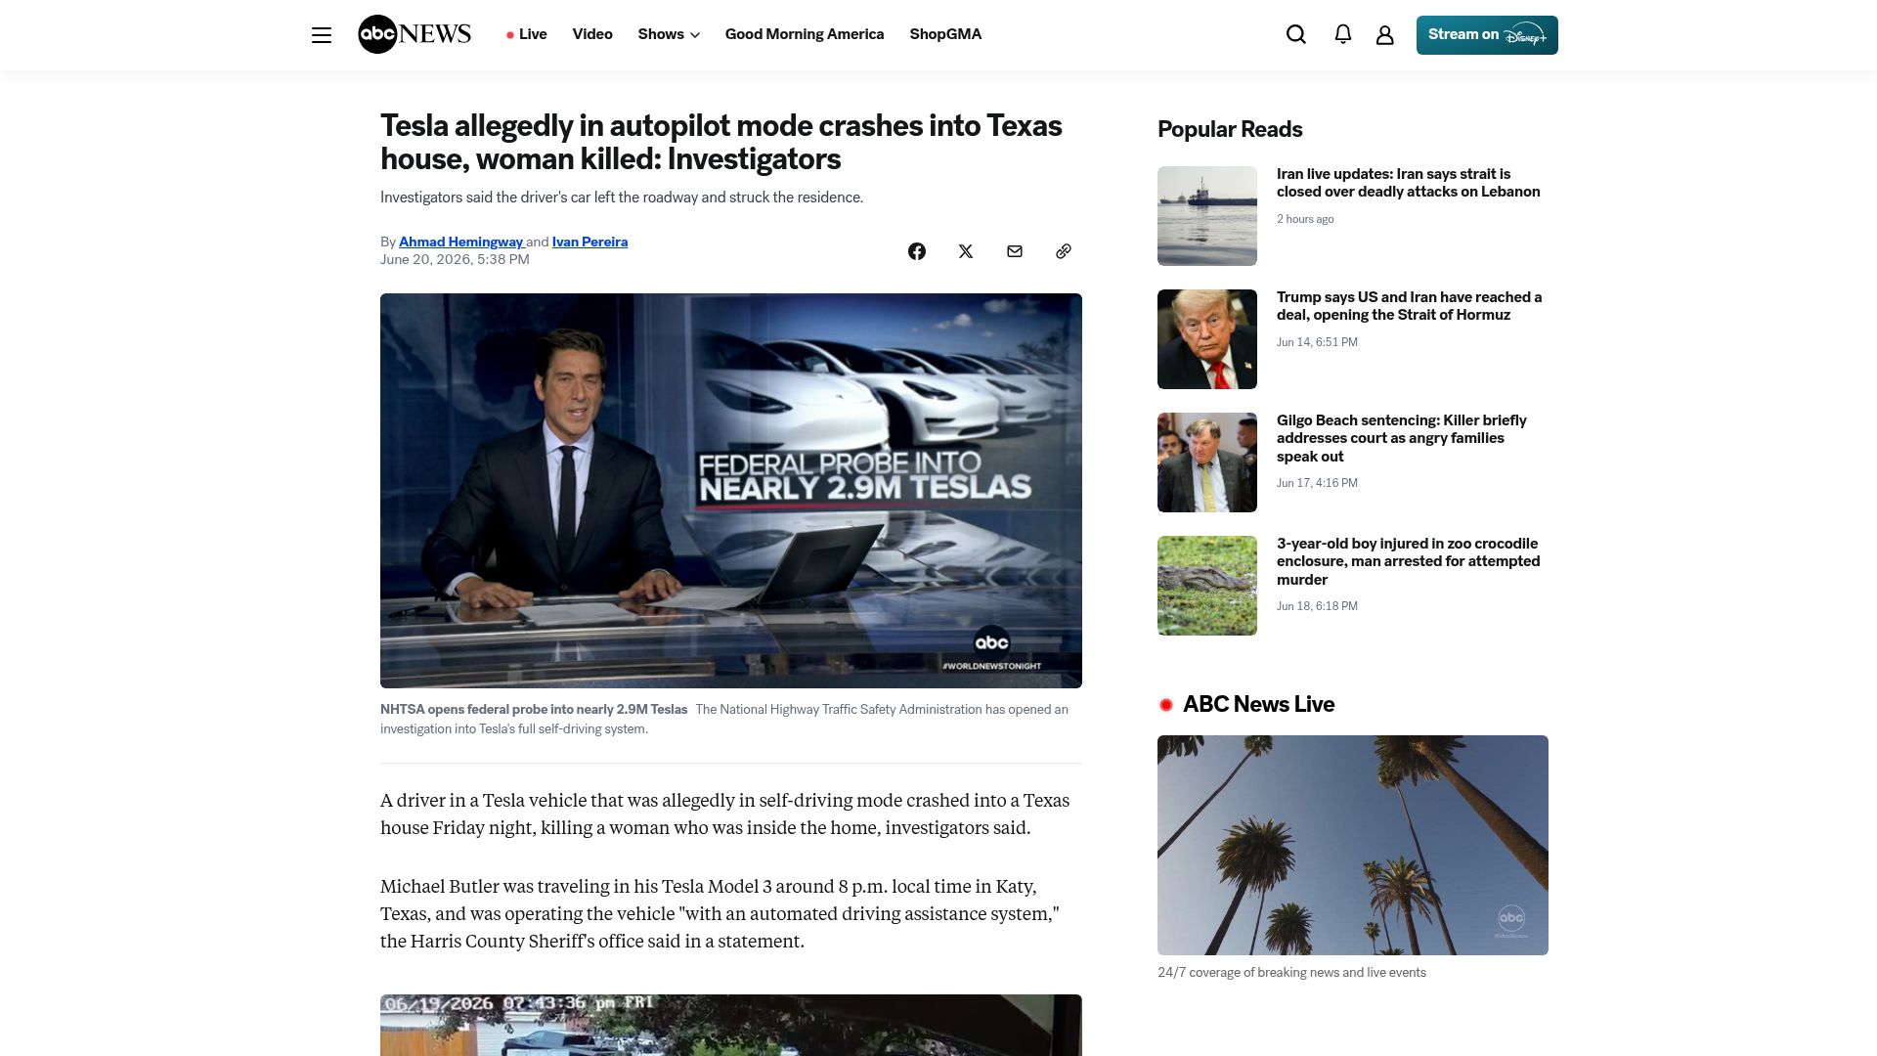Image resolution: width=1877 pixels, height=1056 pixels.
Task: Click the NHTSA opens federal probe caption
Action: [x=534, y=709]
